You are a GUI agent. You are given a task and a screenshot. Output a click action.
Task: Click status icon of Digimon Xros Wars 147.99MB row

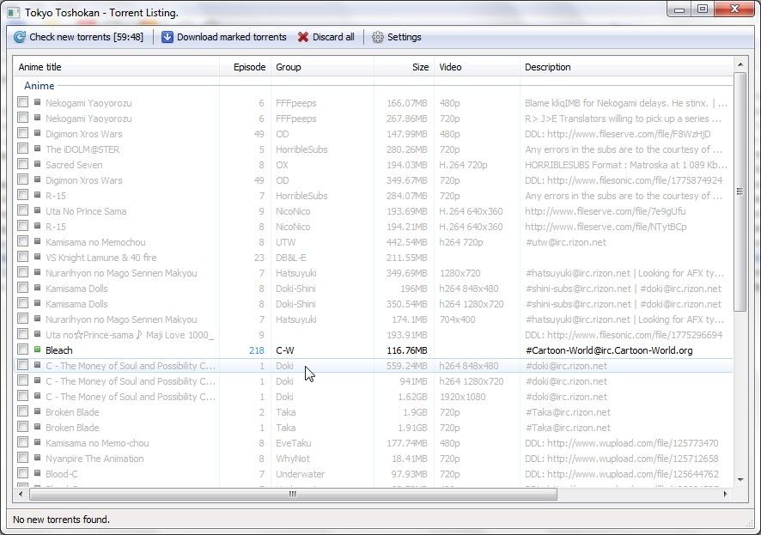38,133
